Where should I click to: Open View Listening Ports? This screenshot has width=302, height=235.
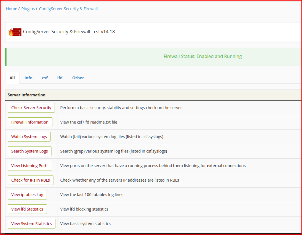point(30,166)
